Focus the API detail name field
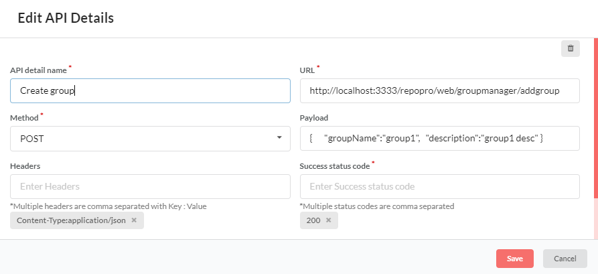The height and width of the screenshot is (274, 598). (150, 91)
